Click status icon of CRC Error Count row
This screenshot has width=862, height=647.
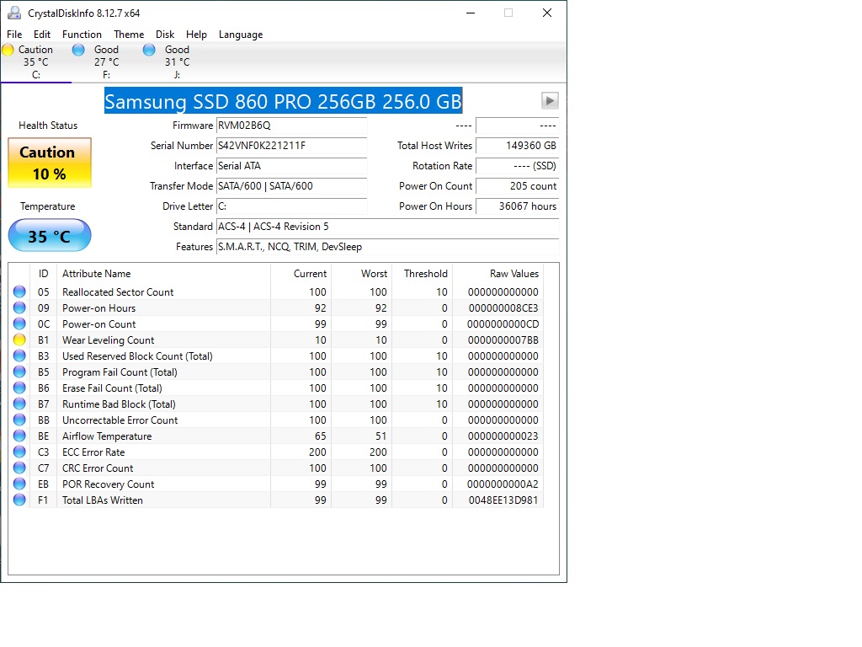pos(19,468)
